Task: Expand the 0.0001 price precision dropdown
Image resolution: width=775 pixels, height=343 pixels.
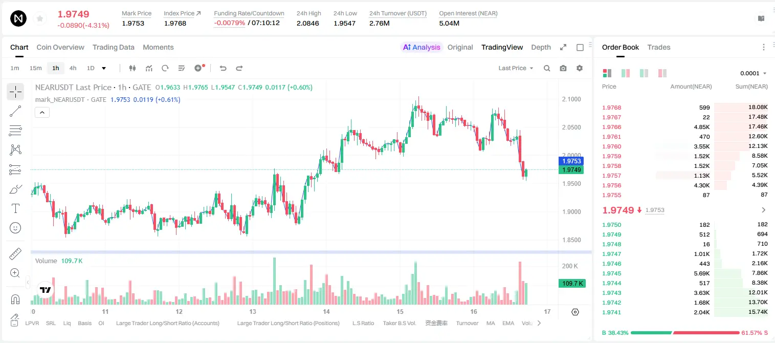Action: [x=754, y=73]
